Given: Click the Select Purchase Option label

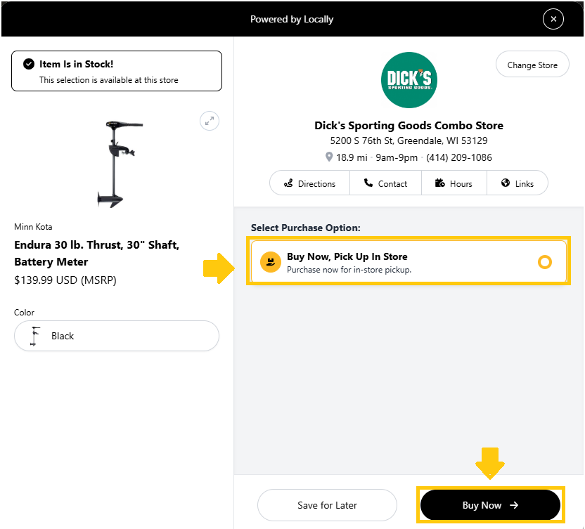Looking at the screenshot, I should [306, 228].
